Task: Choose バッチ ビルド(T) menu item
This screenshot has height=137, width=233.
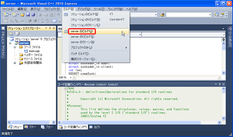Action: [x=96, y=54]
